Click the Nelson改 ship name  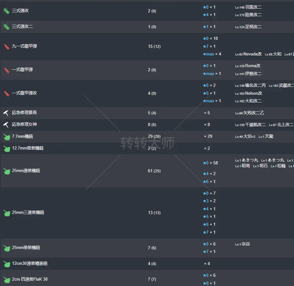click(x=253, y=93)
